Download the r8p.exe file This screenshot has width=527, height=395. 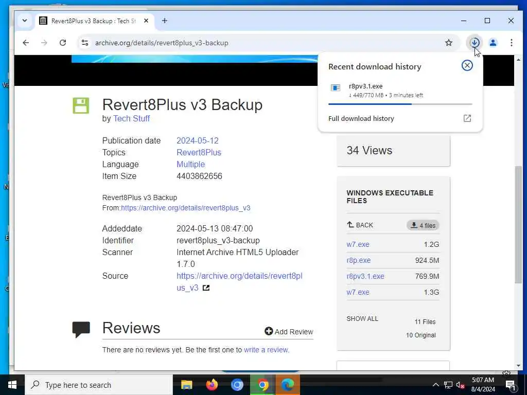359,260
